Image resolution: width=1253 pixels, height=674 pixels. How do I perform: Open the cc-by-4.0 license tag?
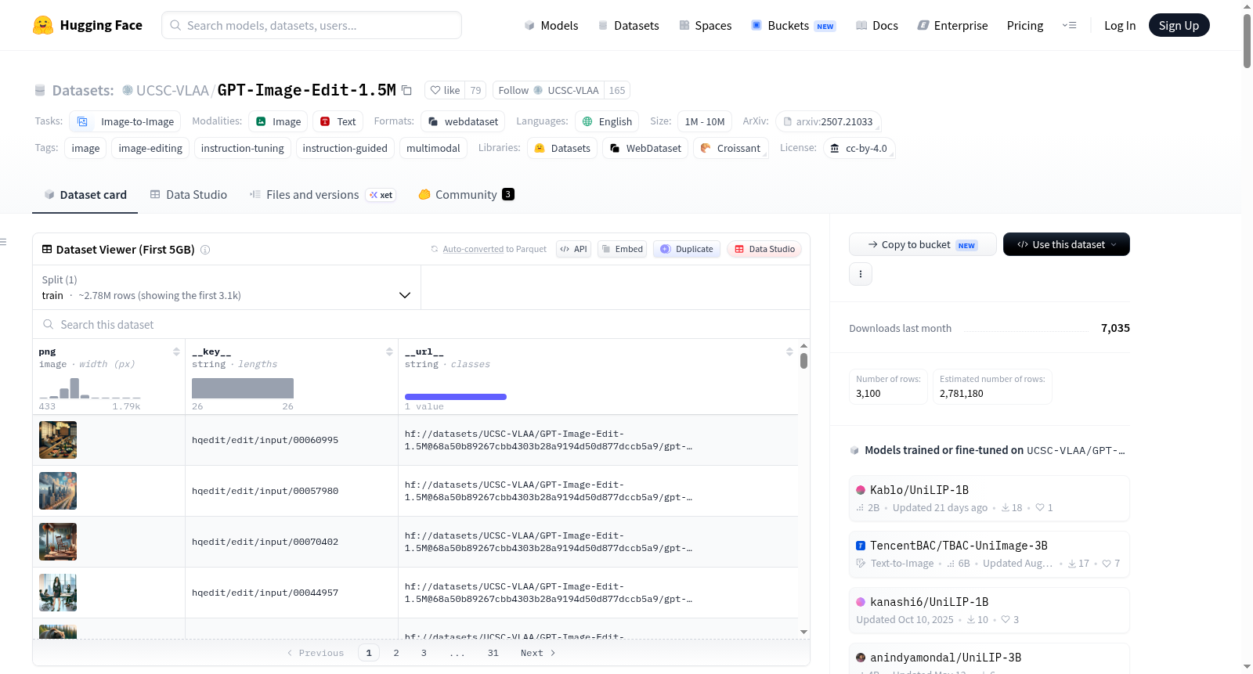point(859,148)
